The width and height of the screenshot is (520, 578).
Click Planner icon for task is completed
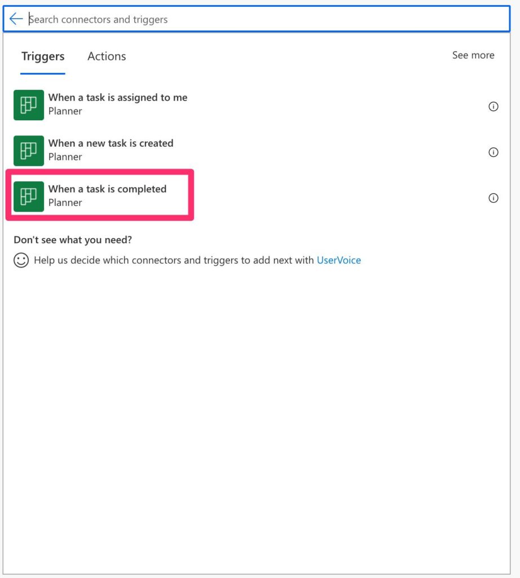pos(29,196)
